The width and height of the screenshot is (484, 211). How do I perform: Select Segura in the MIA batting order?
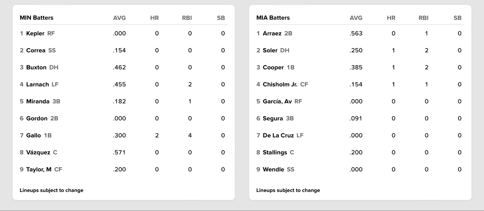tap(273, 118)
